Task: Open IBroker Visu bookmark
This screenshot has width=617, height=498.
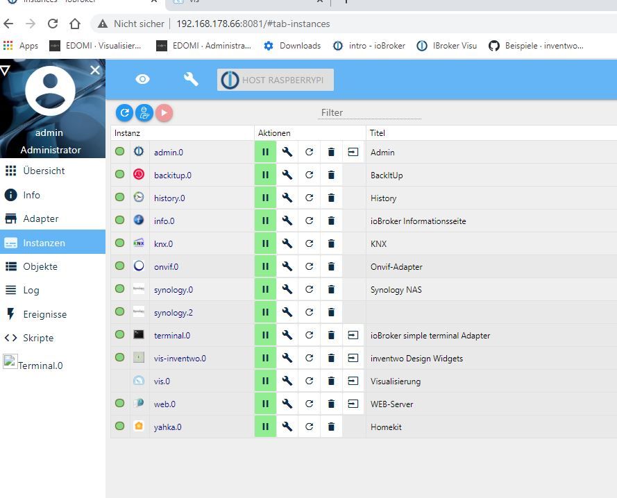Action: coord(447,46)
